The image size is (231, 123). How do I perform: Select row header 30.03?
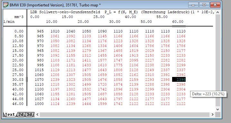point(18,80)
